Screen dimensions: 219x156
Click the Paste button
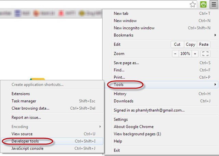(x=204, y=44)
